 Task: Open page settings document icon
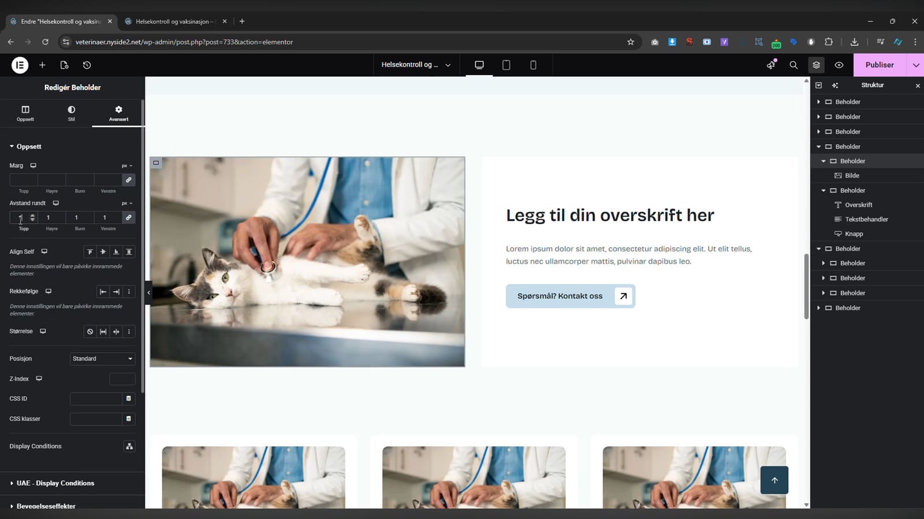(64, 65)
